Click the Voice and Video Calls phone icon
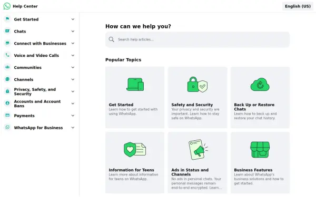Viewport: 316px width, 197px height. 7,55
